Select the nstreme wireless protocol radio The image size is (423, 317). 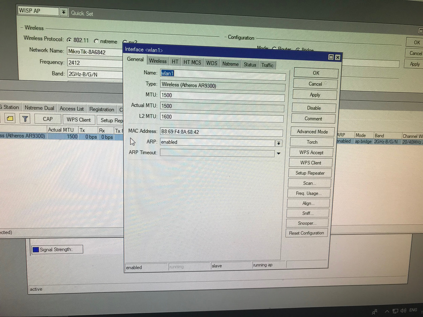(x=96, y=41)
